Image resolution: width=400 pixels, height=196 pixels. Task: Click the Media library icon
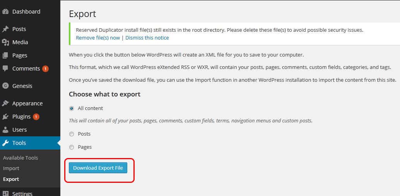coord(5,42)
